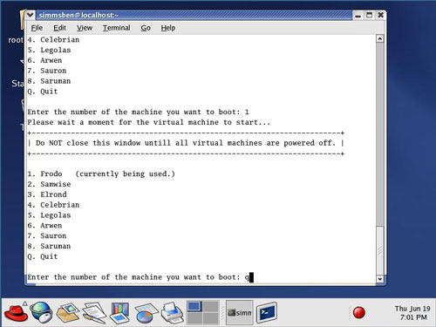Image resolution: width=436 pixels, height=327 pixels.
Task: Open the Edit menu
Action: pos(59,28)
